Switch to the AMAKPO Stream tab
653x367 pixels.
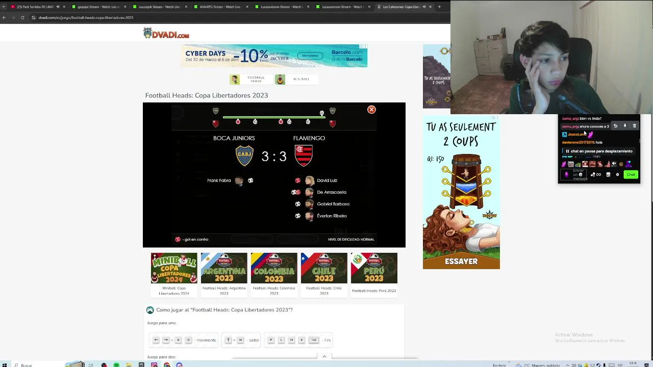click(x=220, y=7)
